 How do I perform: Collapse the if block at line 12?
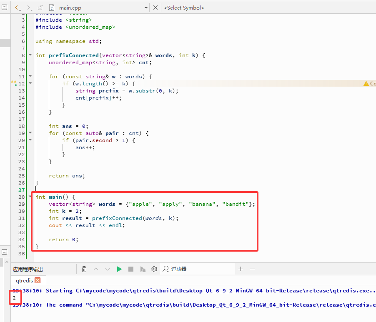pyautogui.click(x=30, y=83)
